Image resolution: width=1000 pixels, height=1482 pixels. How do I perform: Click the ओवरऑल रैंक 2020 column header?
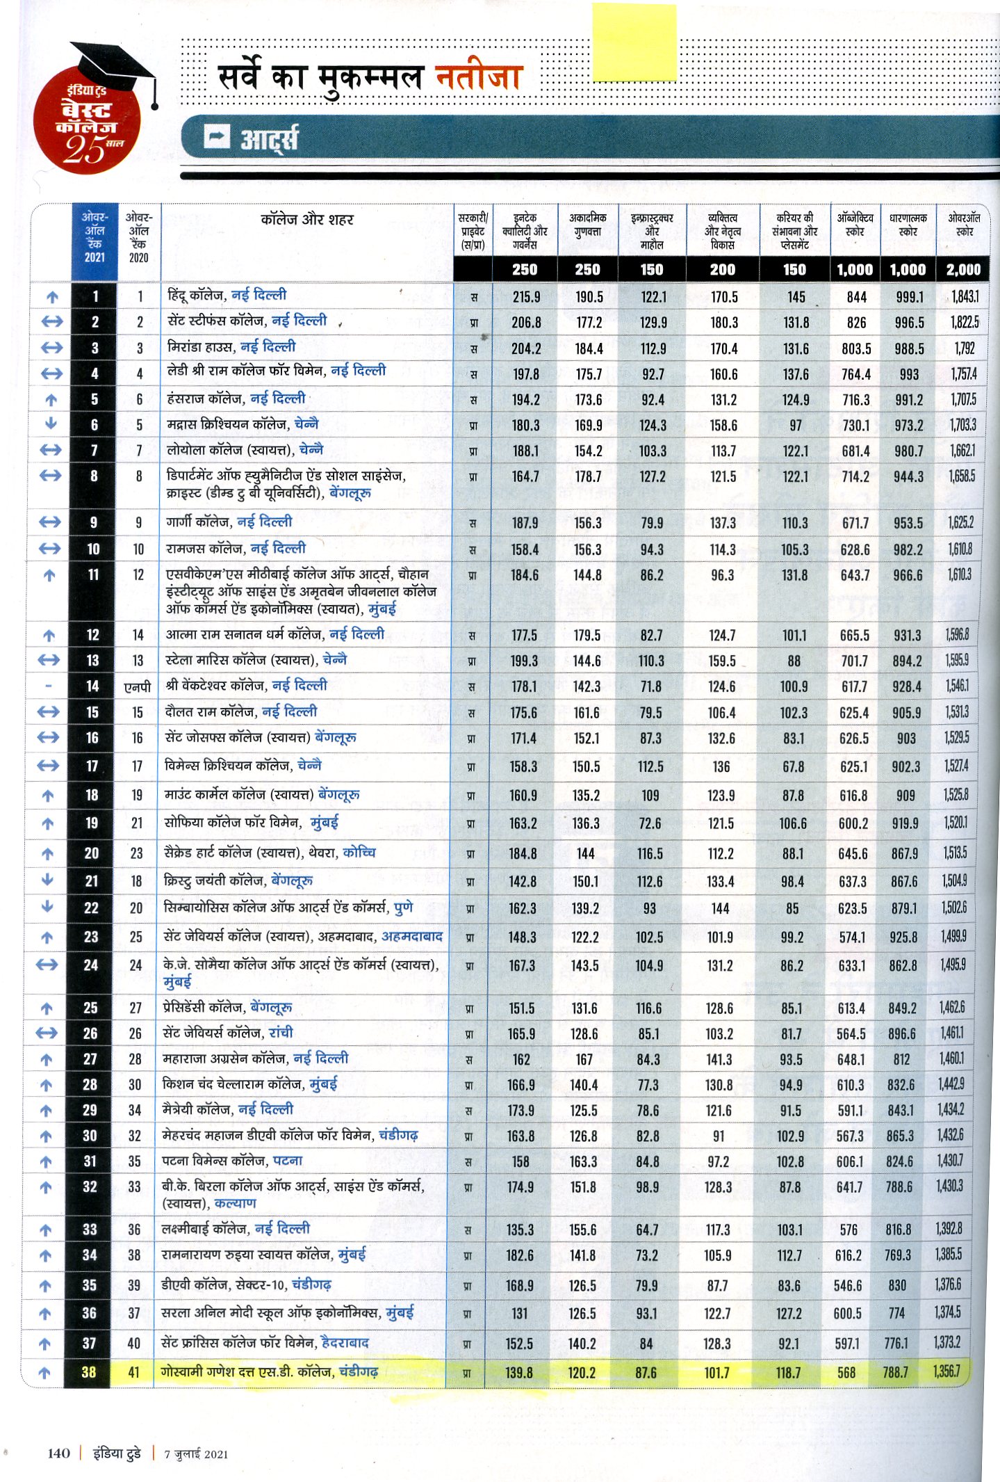click(139, 236)
